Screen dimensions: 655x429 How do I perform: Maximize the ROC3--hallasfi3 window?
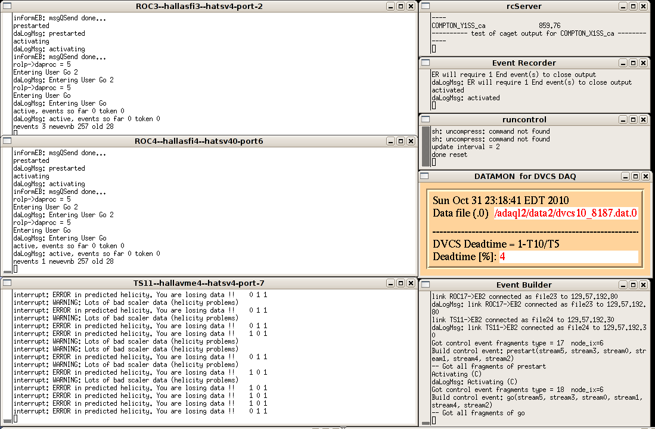tap(401, 7)
